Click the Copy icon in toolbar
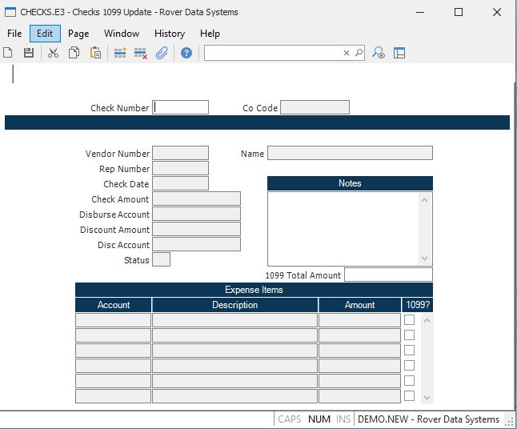 [x=74, y=53]
